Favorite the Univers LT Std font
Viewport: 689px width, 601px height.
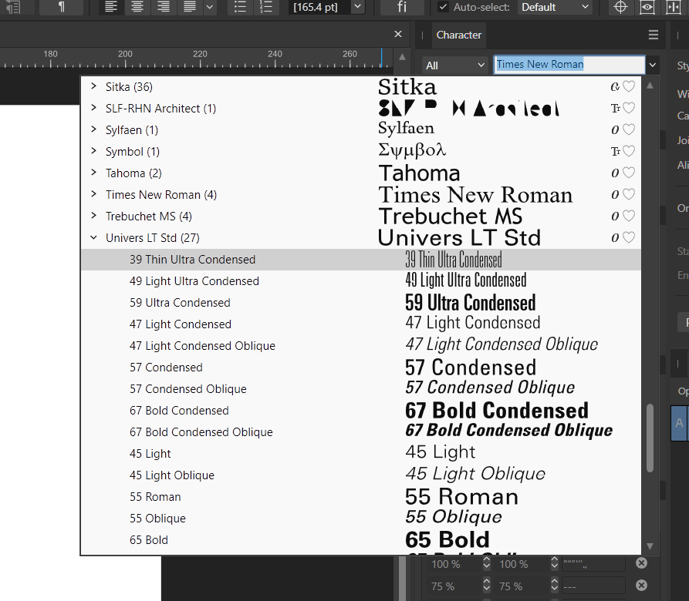pos(629,237)
